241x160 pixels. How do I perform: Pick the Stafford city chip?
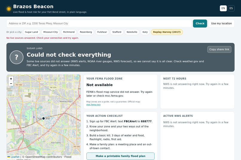coord(117,32)
